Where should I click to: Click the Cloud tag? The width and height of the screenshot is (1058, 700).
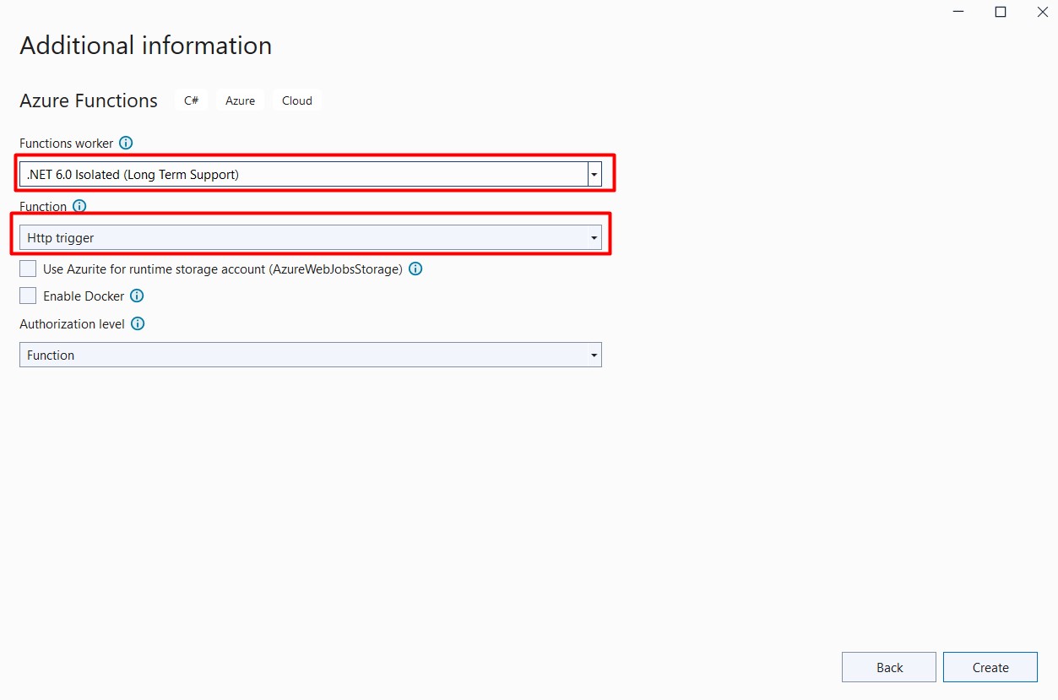[297, 100]
